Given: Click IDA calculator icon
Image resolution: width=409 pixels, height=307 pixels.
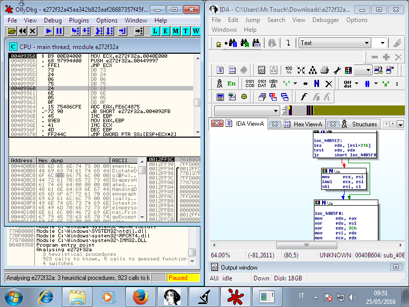Looking at the screenshot, I should 220,97.
